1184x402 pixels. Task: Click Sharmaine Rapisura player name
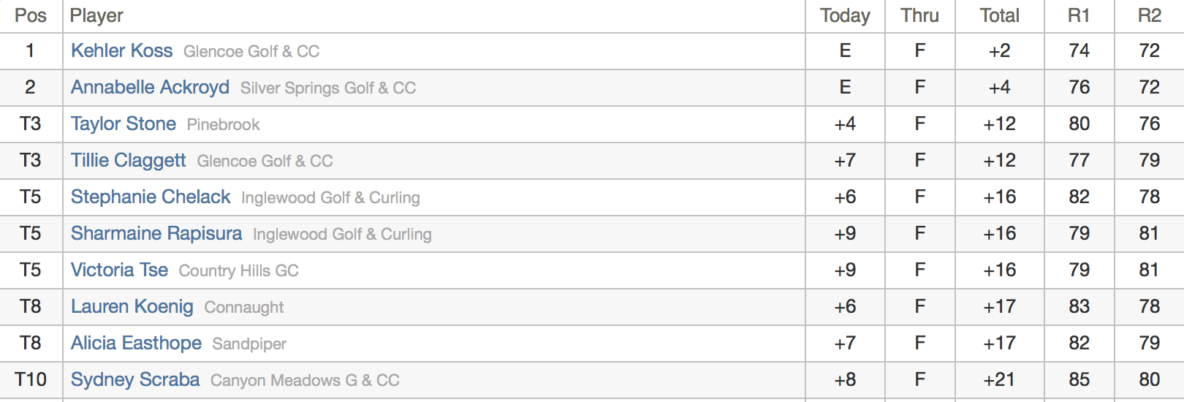pyautogui.click(x=156, y=233)
